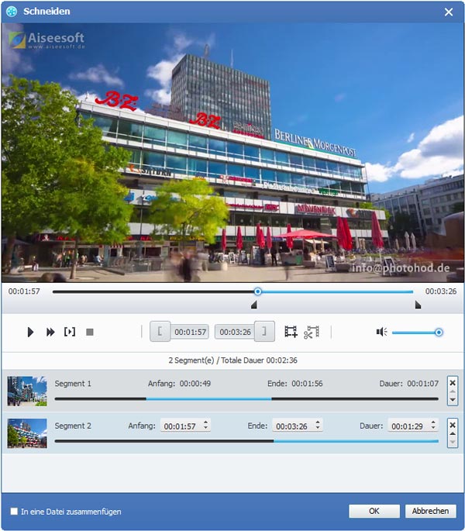
Task: Confirm with the OK button
Action: 374,511
